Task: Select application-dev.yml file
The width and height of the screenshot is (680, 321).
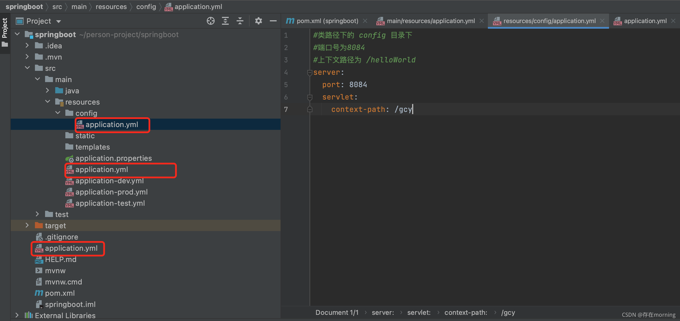Action: [x=110, y=181]
